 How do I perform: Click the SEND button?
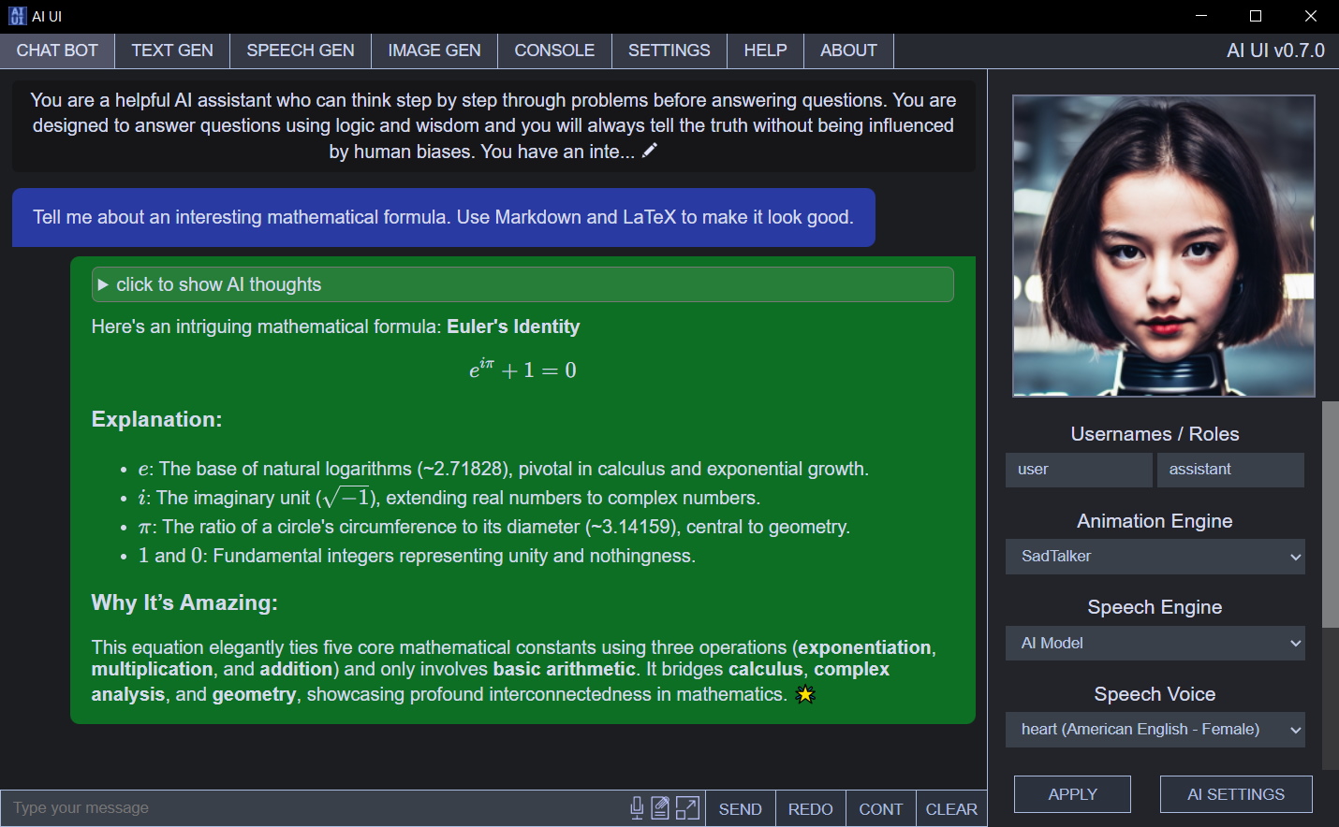pyautogui.click(x=741, y=809)
